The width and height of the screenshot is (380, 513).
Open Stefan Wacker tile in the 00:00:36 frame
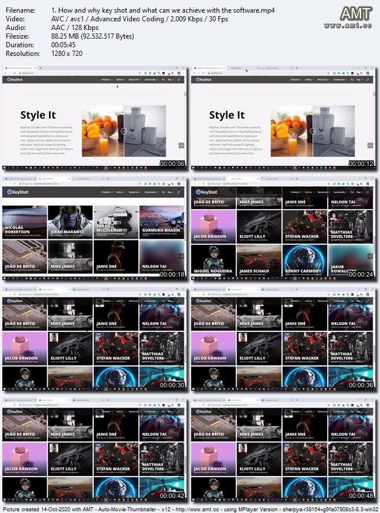pos(305,348)
